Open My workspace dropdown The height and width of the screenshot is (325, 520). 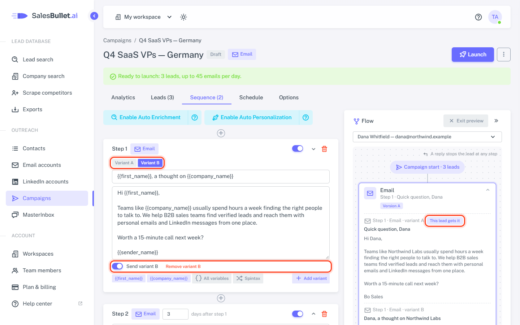(143, 17)
